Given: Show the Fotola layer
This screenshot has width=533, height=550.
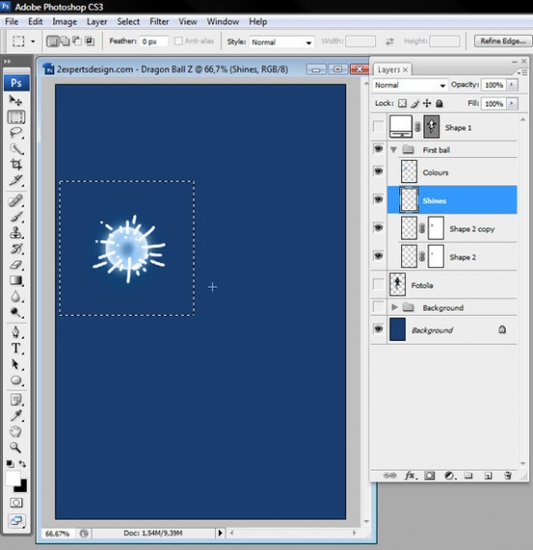Looking at the screenshot, I should 378,284.
